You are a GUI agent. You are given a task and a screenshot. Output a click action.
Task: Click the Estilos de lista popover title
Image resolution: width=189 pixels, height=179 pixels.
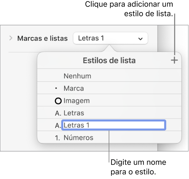click(109, 61)
